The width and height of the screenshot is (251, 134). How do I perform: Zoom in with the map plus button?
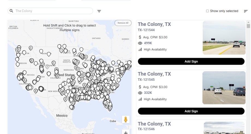click(126, 133)
